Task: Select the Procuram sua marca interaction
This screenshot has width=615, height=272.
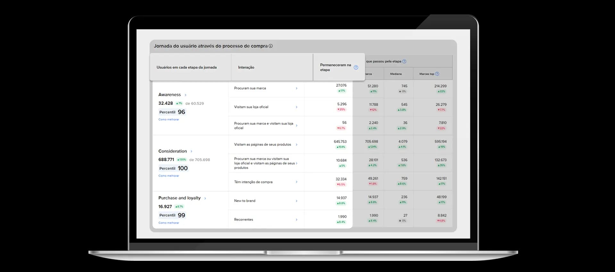Action: tap(250, 88)
